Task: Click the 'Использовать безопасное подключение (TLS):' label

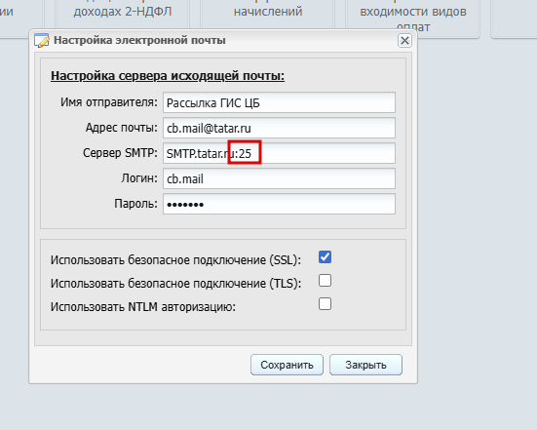Action: [x=175, y=284]
